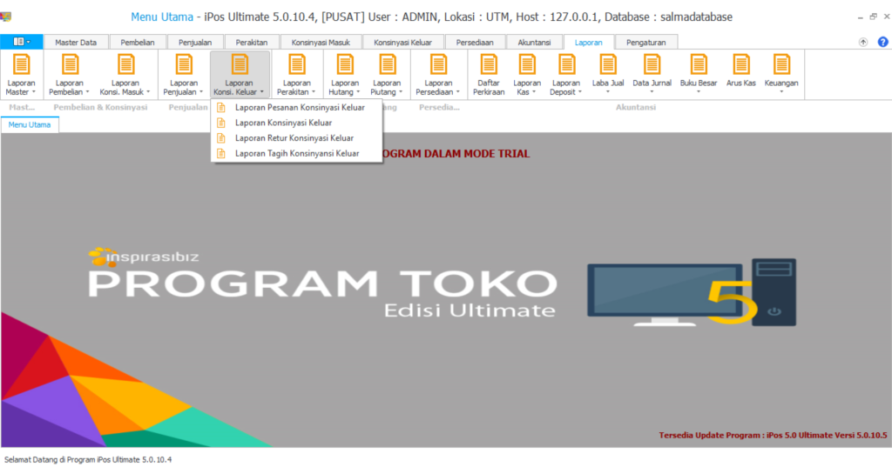Switch to the Pembelian ribbon tab
Viewport: 892px width, 467px height.
137,42
